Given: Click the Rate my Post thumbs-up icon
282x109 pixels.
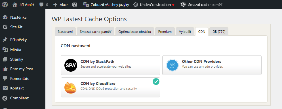Looking at the screenshot, I should pyautogui.click(x=5, y=69).
